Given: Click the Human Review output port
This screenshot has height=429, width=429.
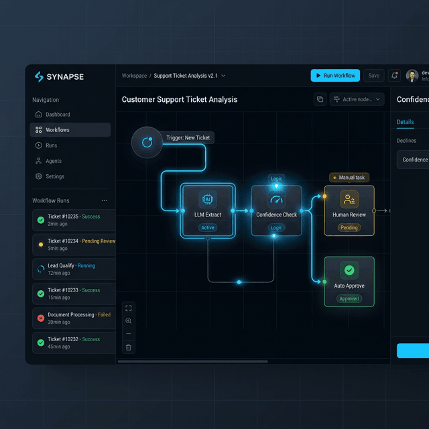Looking at the screenshot, I should click(x=374, y=210).
